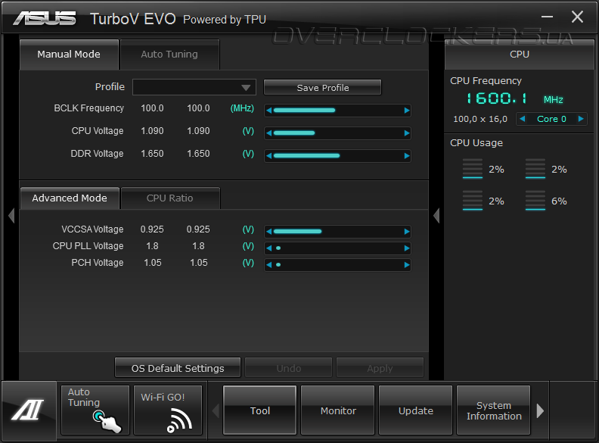The image size is (599, 443).
Task: Increase VCCSA Voltage with right arrow
Action: (x=407, y=232)
